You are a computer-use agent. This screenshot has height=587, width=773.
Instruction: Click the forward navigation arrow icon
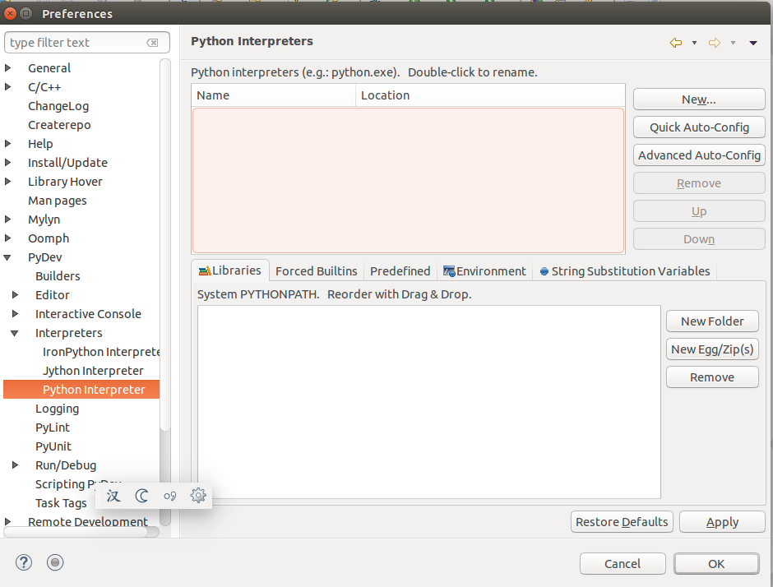(x=715, y=43)
